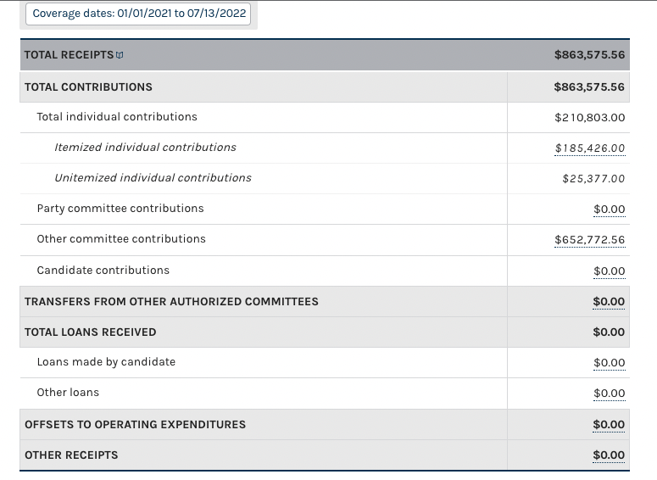This screenshot has width=657, height=480.
Task: Click the Candidate contributions $0.00 amount
Action: [x=609, y=271]
